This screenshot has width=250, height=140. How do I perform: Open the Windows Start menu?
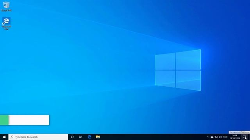(4, 137)
